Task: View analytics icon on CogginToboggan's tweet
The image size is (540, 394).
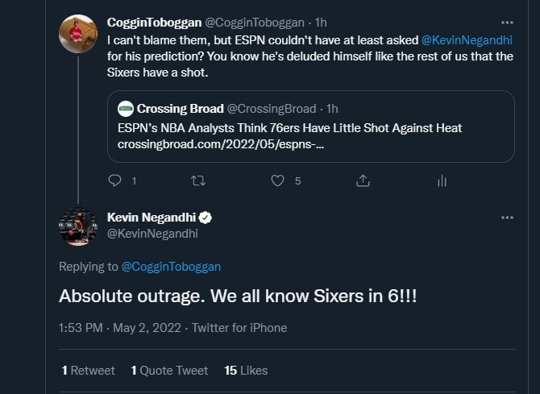Action: [x=442, y=181]
